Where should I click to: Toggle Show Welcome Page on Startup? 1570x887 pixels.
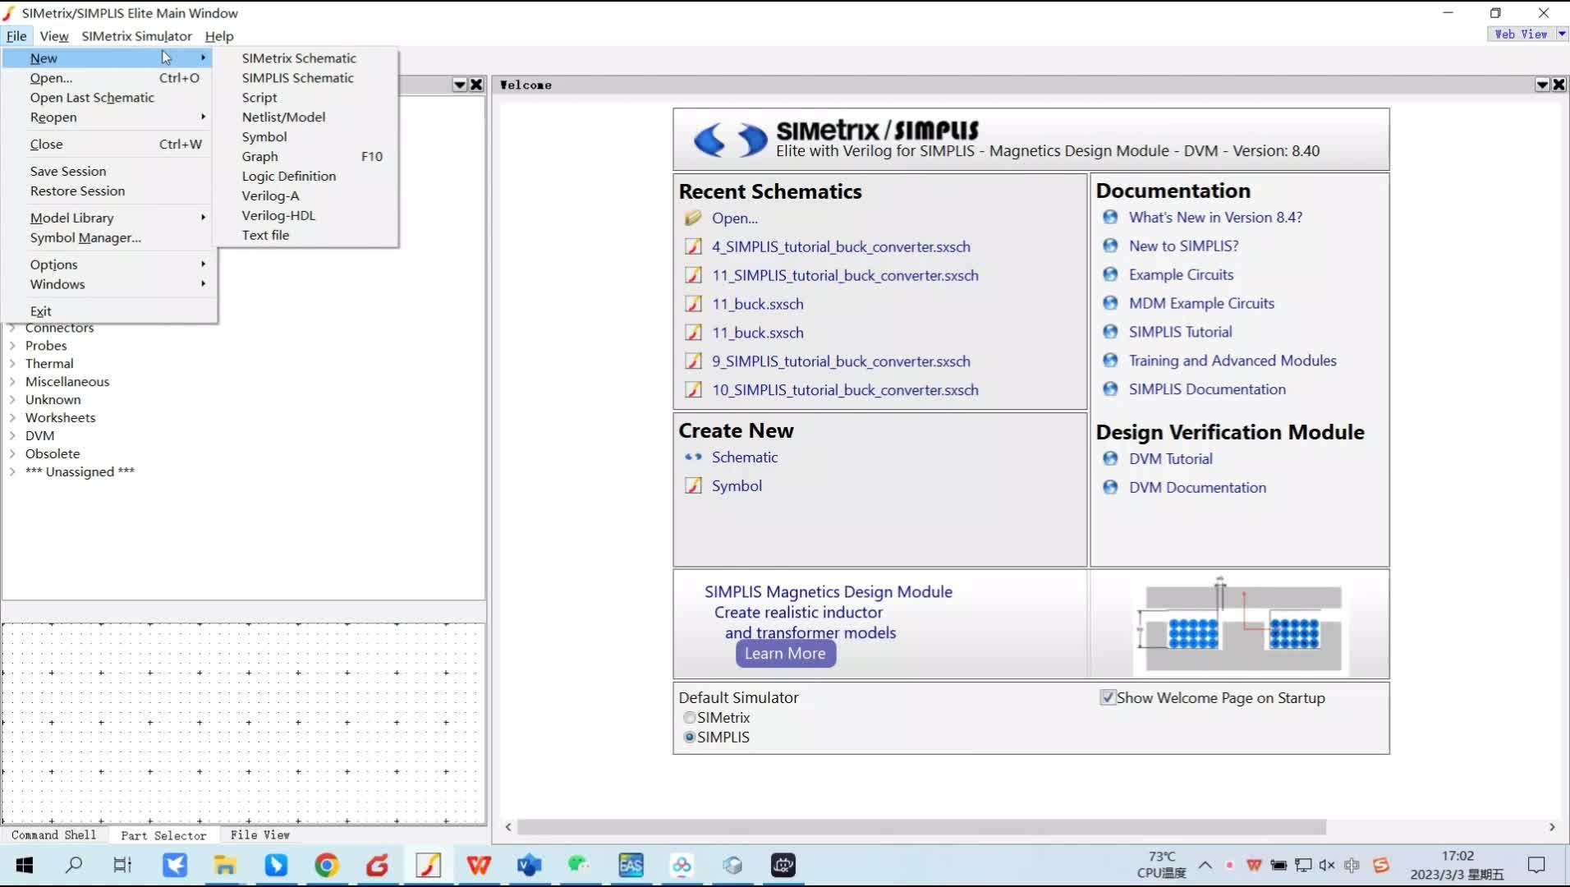click(1108, 697)
